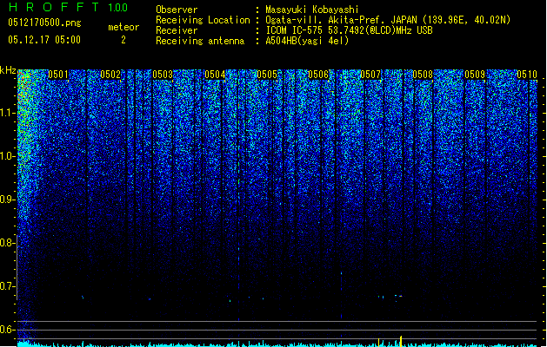
Task: Click the 1.1 kHz axis label
Action: point(8,113)
